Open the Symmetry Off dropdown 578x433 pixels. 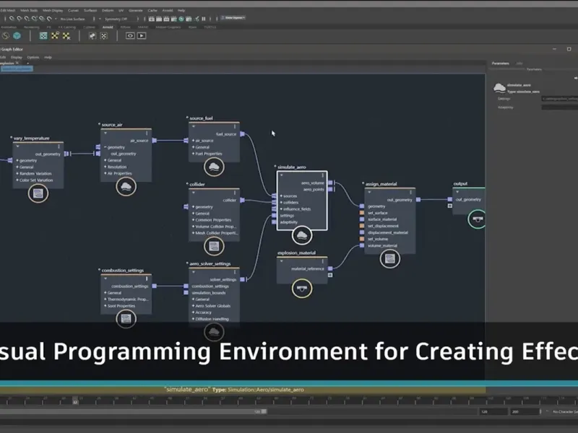coord(116,19)
